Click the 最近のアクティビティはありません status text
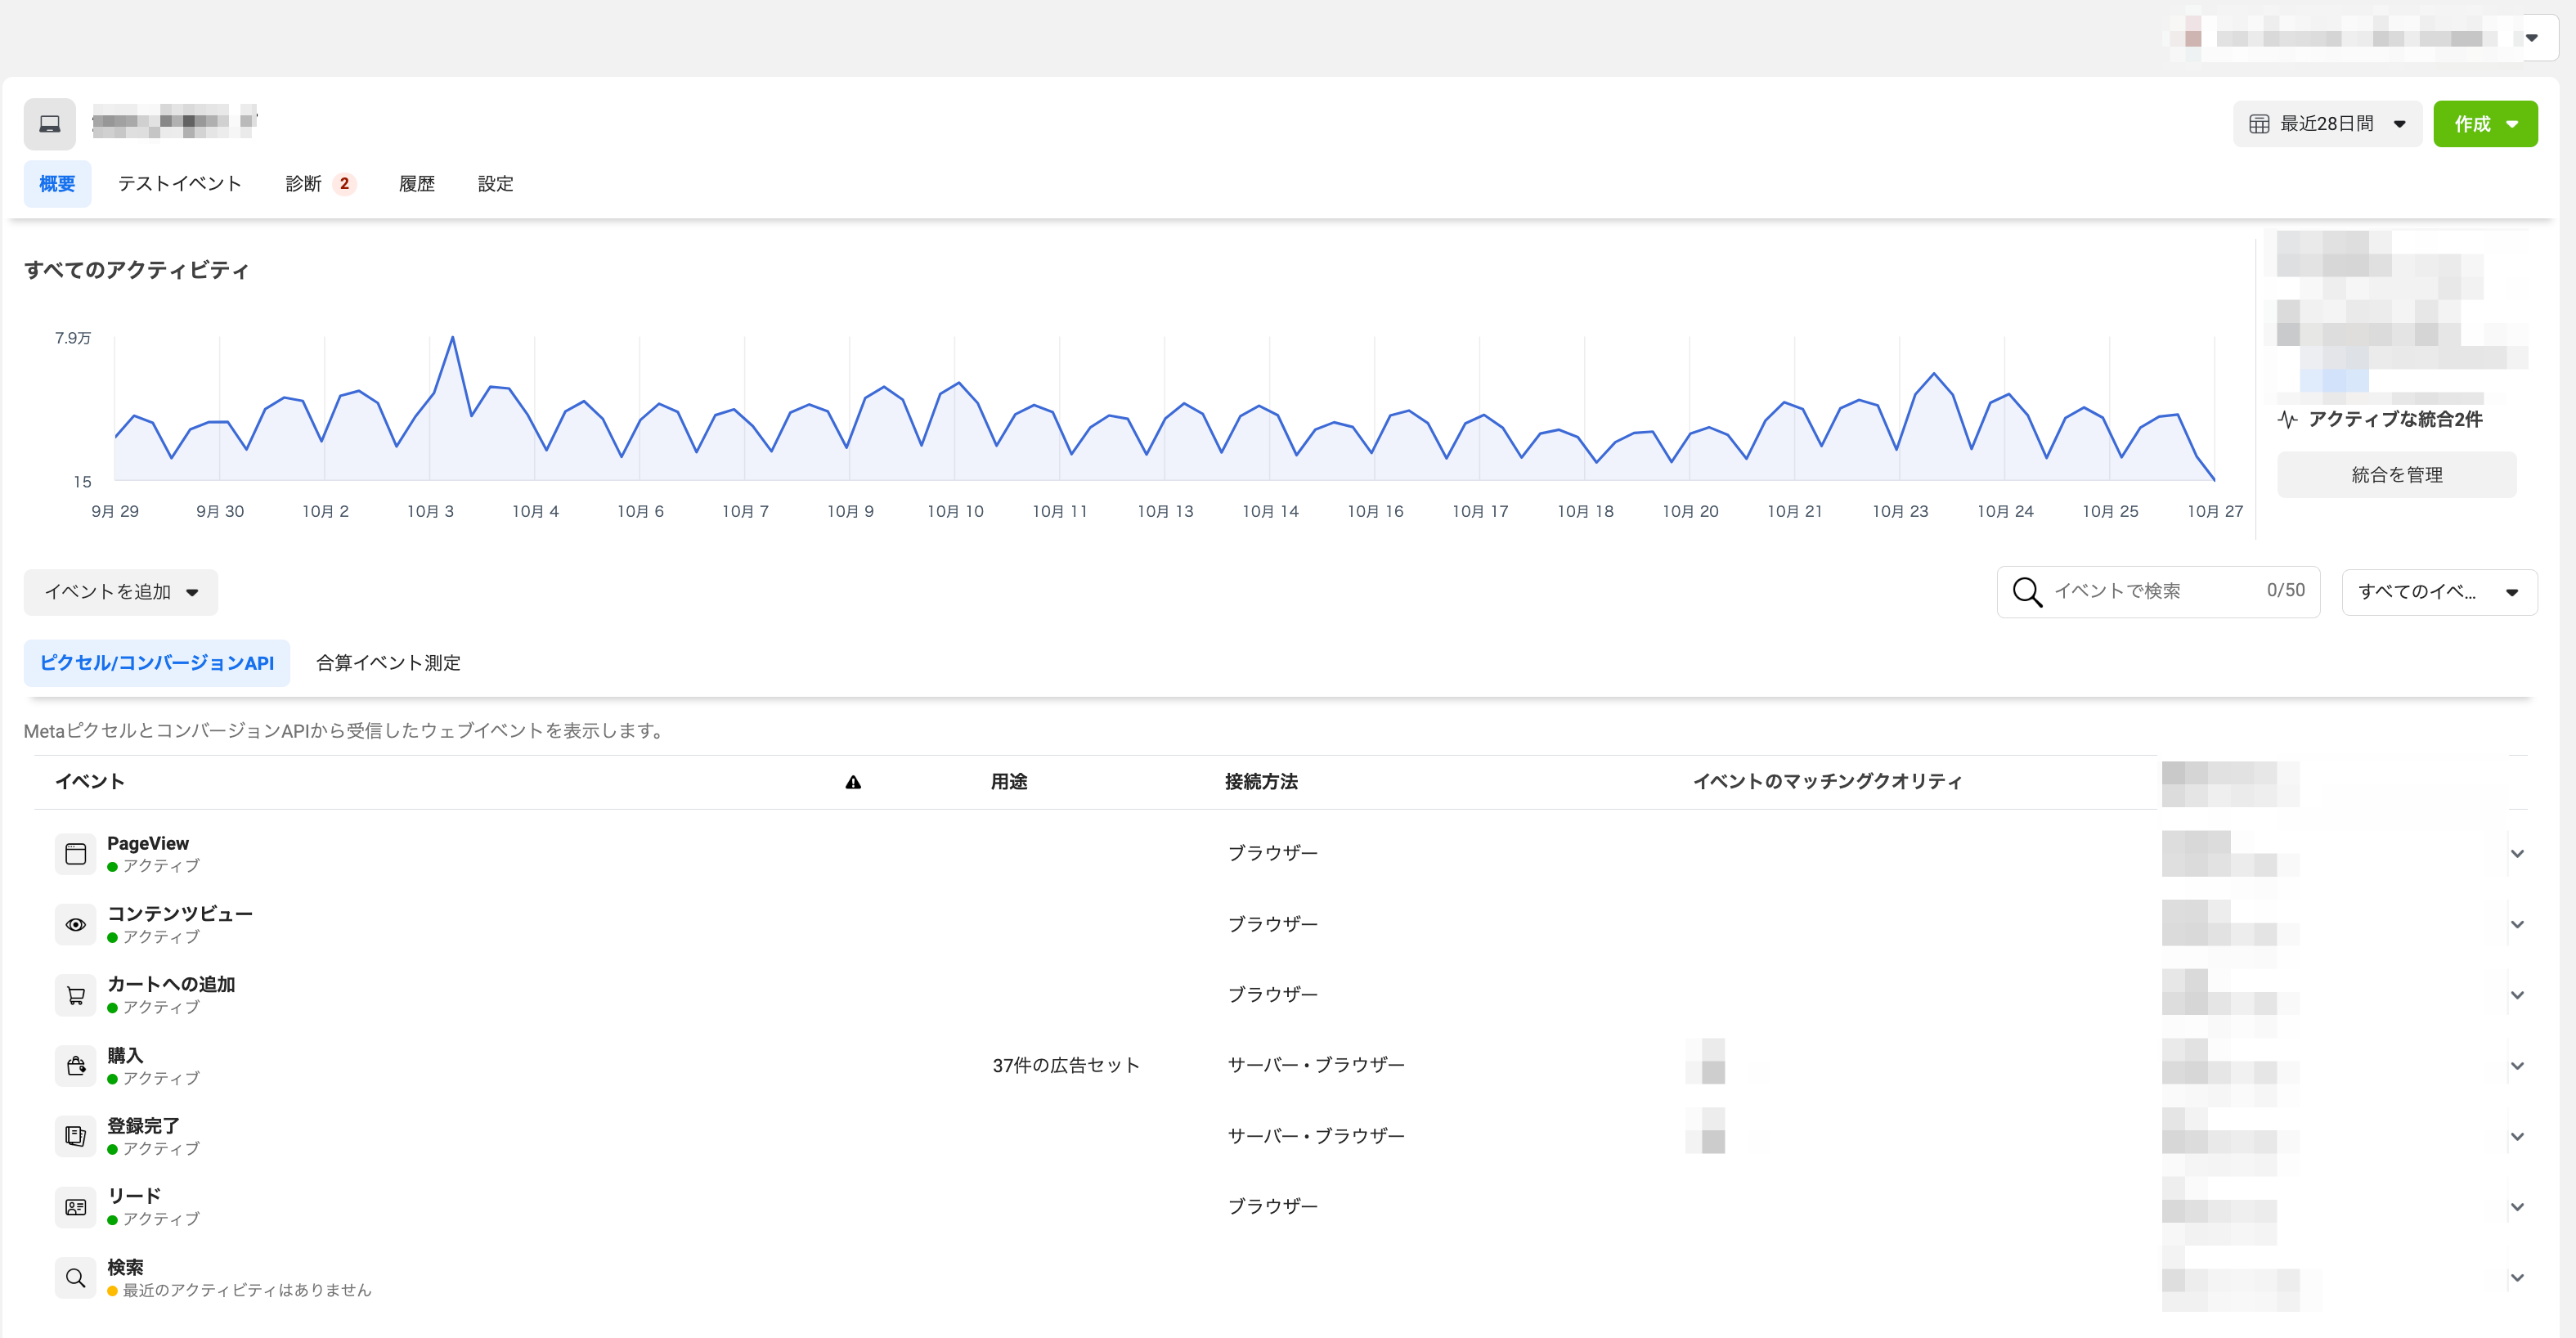The image size is (2576, 1338). pyautogui.click(x=247, y=1290)
